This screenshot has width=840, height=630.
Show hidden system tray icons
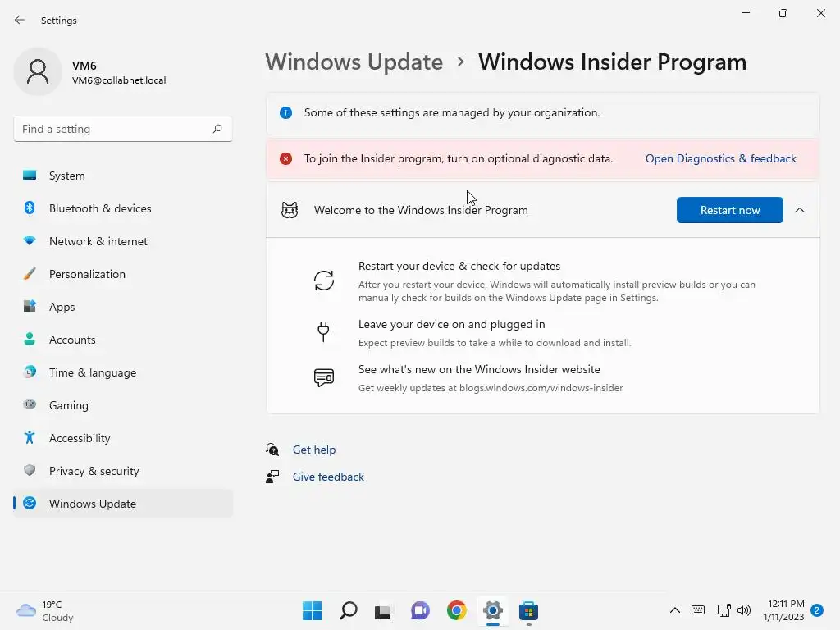(675, 610)
